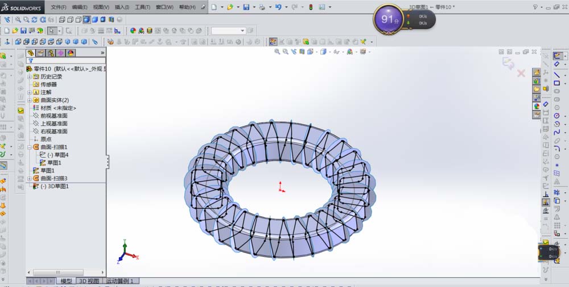Screen dimensions: 569x287
Task: Open the 文件(F) menu
Action: [x=59, y=7]
